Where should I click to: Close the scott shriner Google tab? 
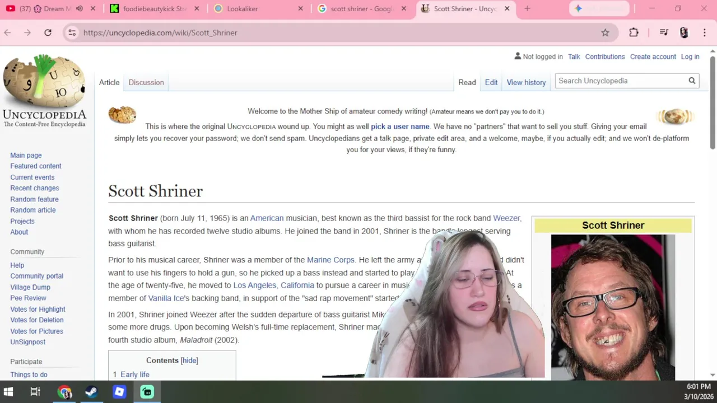(404, 8)
